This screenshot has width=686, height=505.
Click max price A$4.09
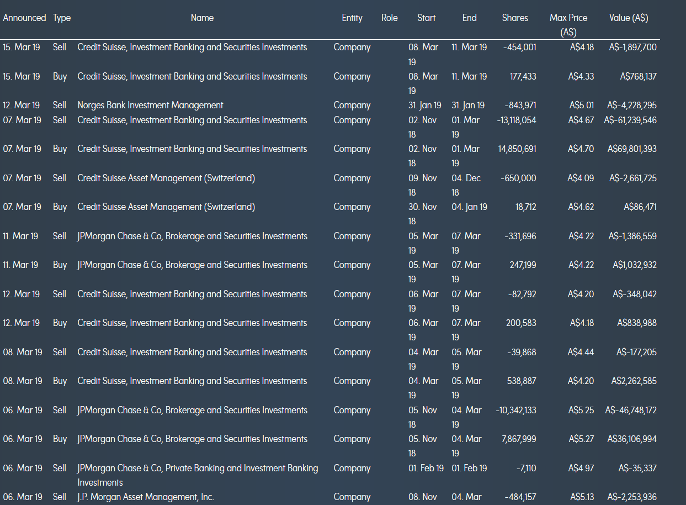coord(581,178)
